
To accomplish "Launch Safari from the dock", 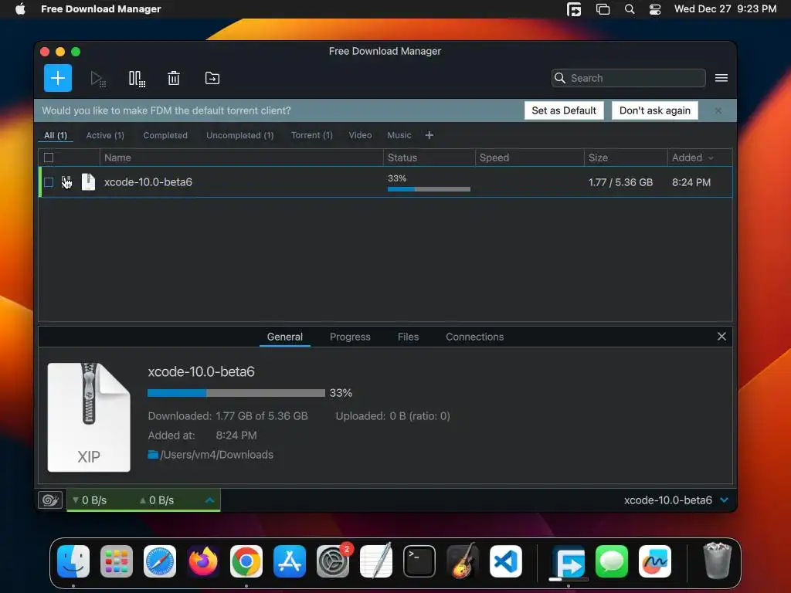I will [x=160, y=561].
